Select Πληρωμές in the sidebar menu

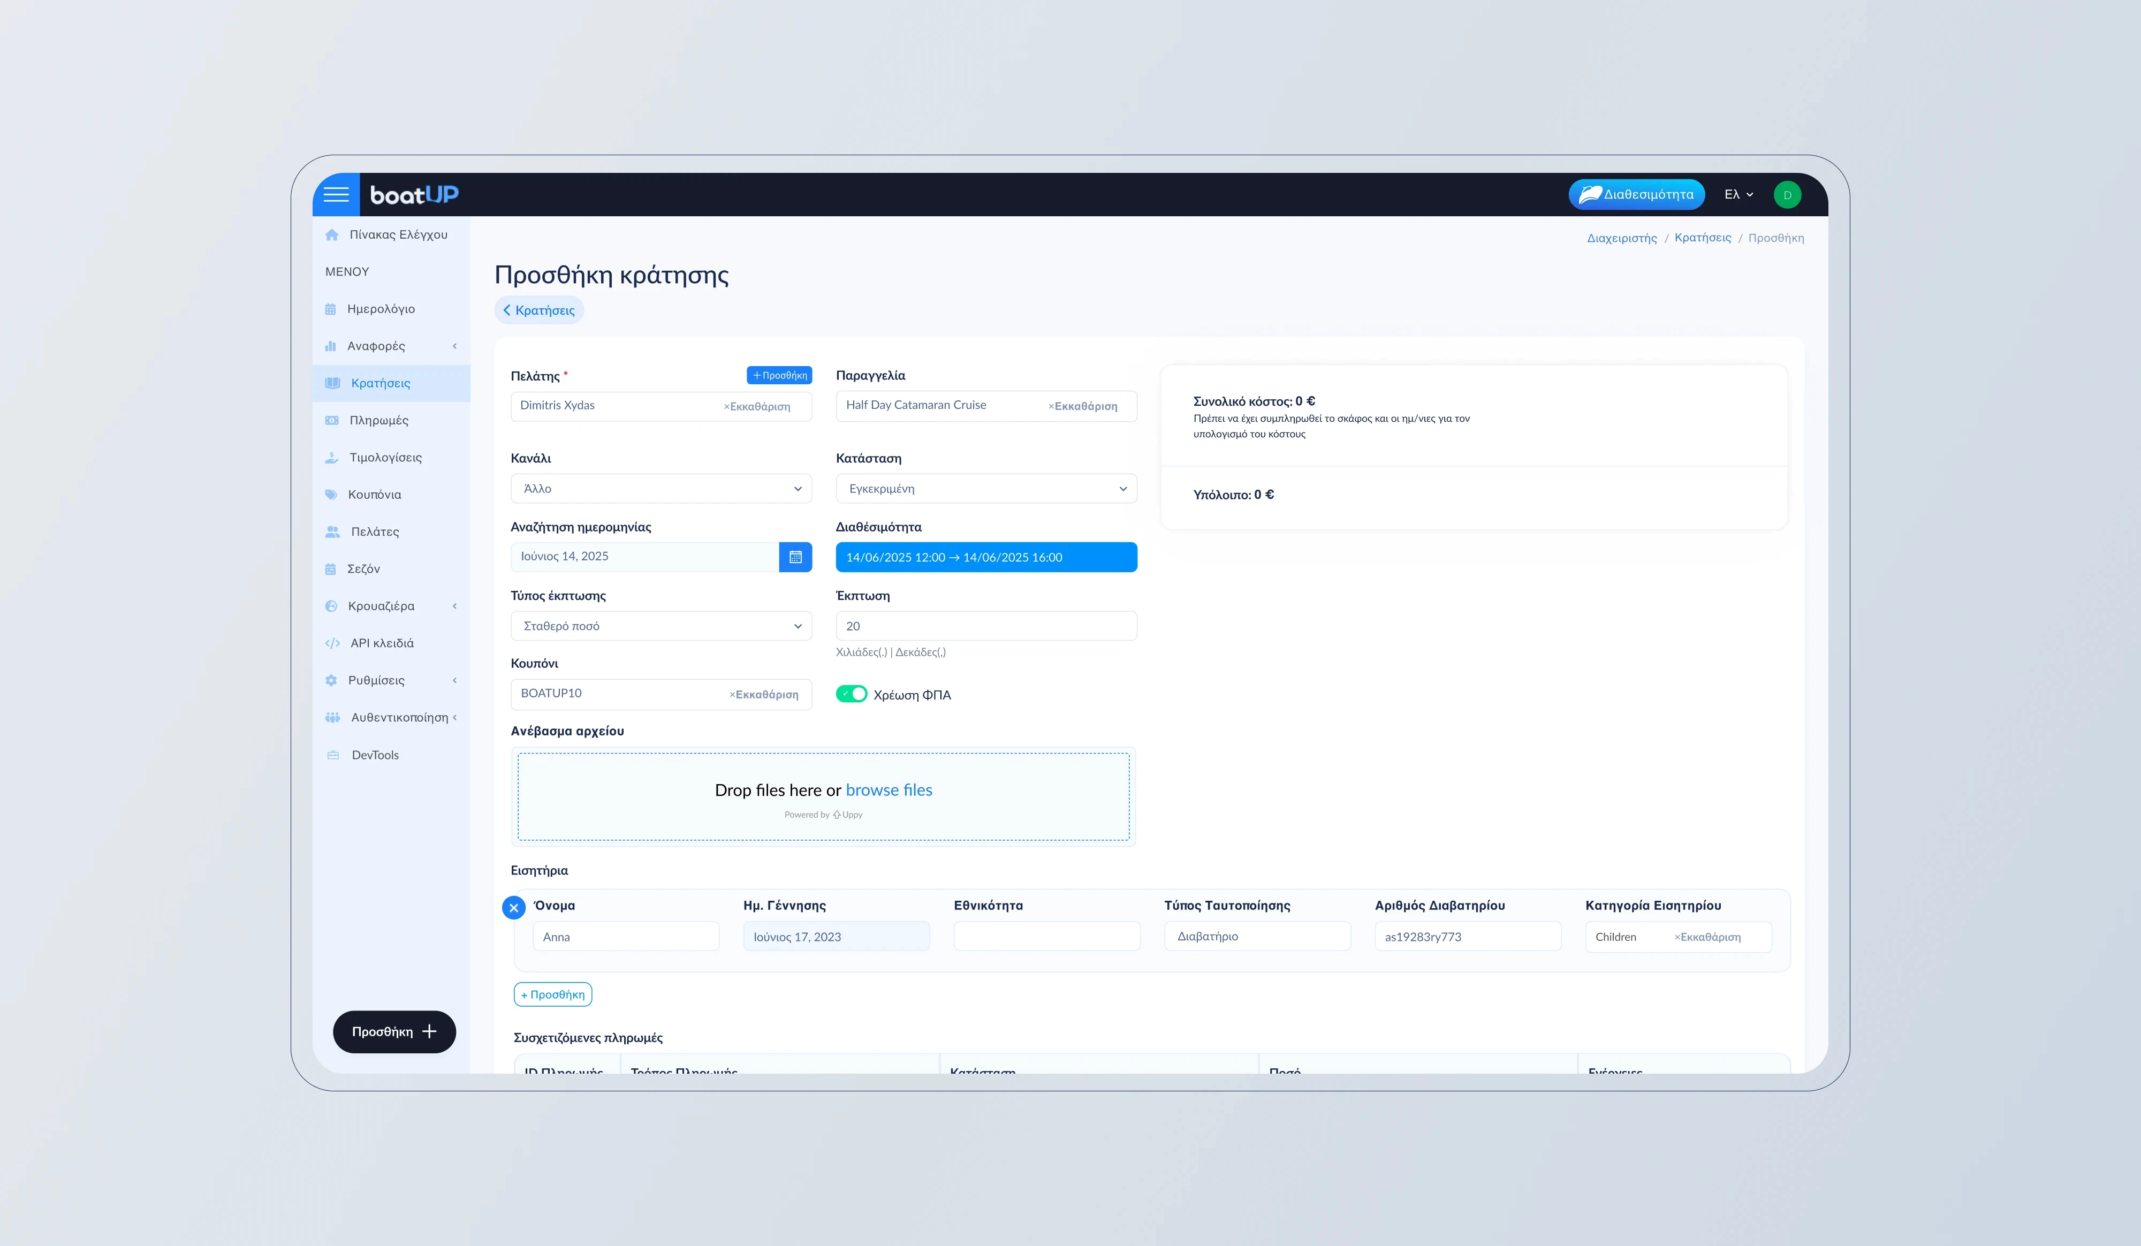coord(379,421)
